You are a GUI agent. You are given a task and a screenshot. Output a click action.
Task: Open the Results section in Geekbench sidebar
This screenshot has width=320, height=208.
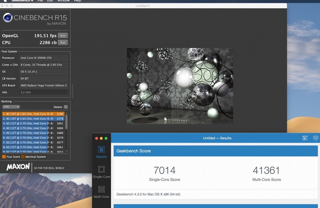pyautogui.click(x=101, y=152)
